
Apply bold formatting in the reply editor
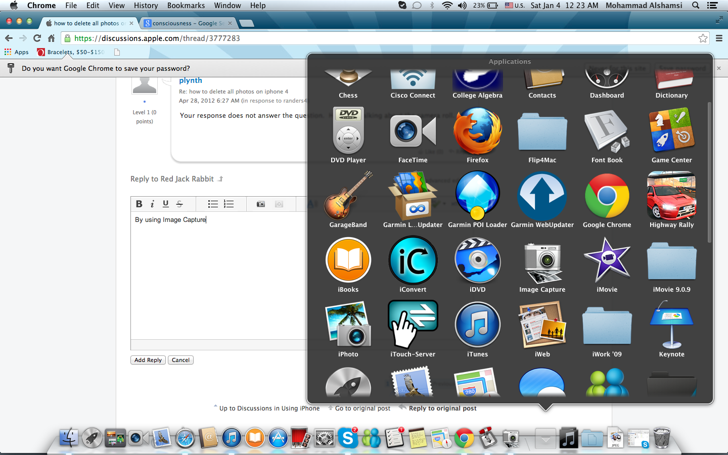click(x=139, y=204)
